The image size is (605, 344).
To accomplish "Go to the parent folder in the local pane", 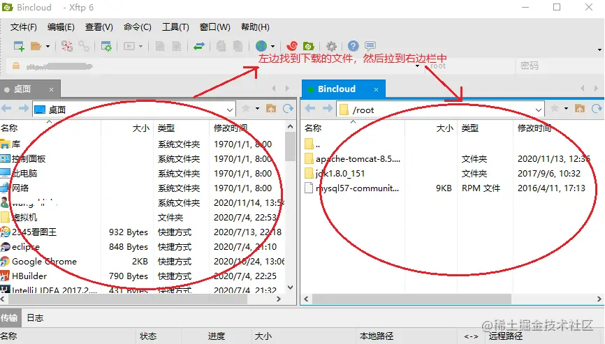I will [271, 109].
